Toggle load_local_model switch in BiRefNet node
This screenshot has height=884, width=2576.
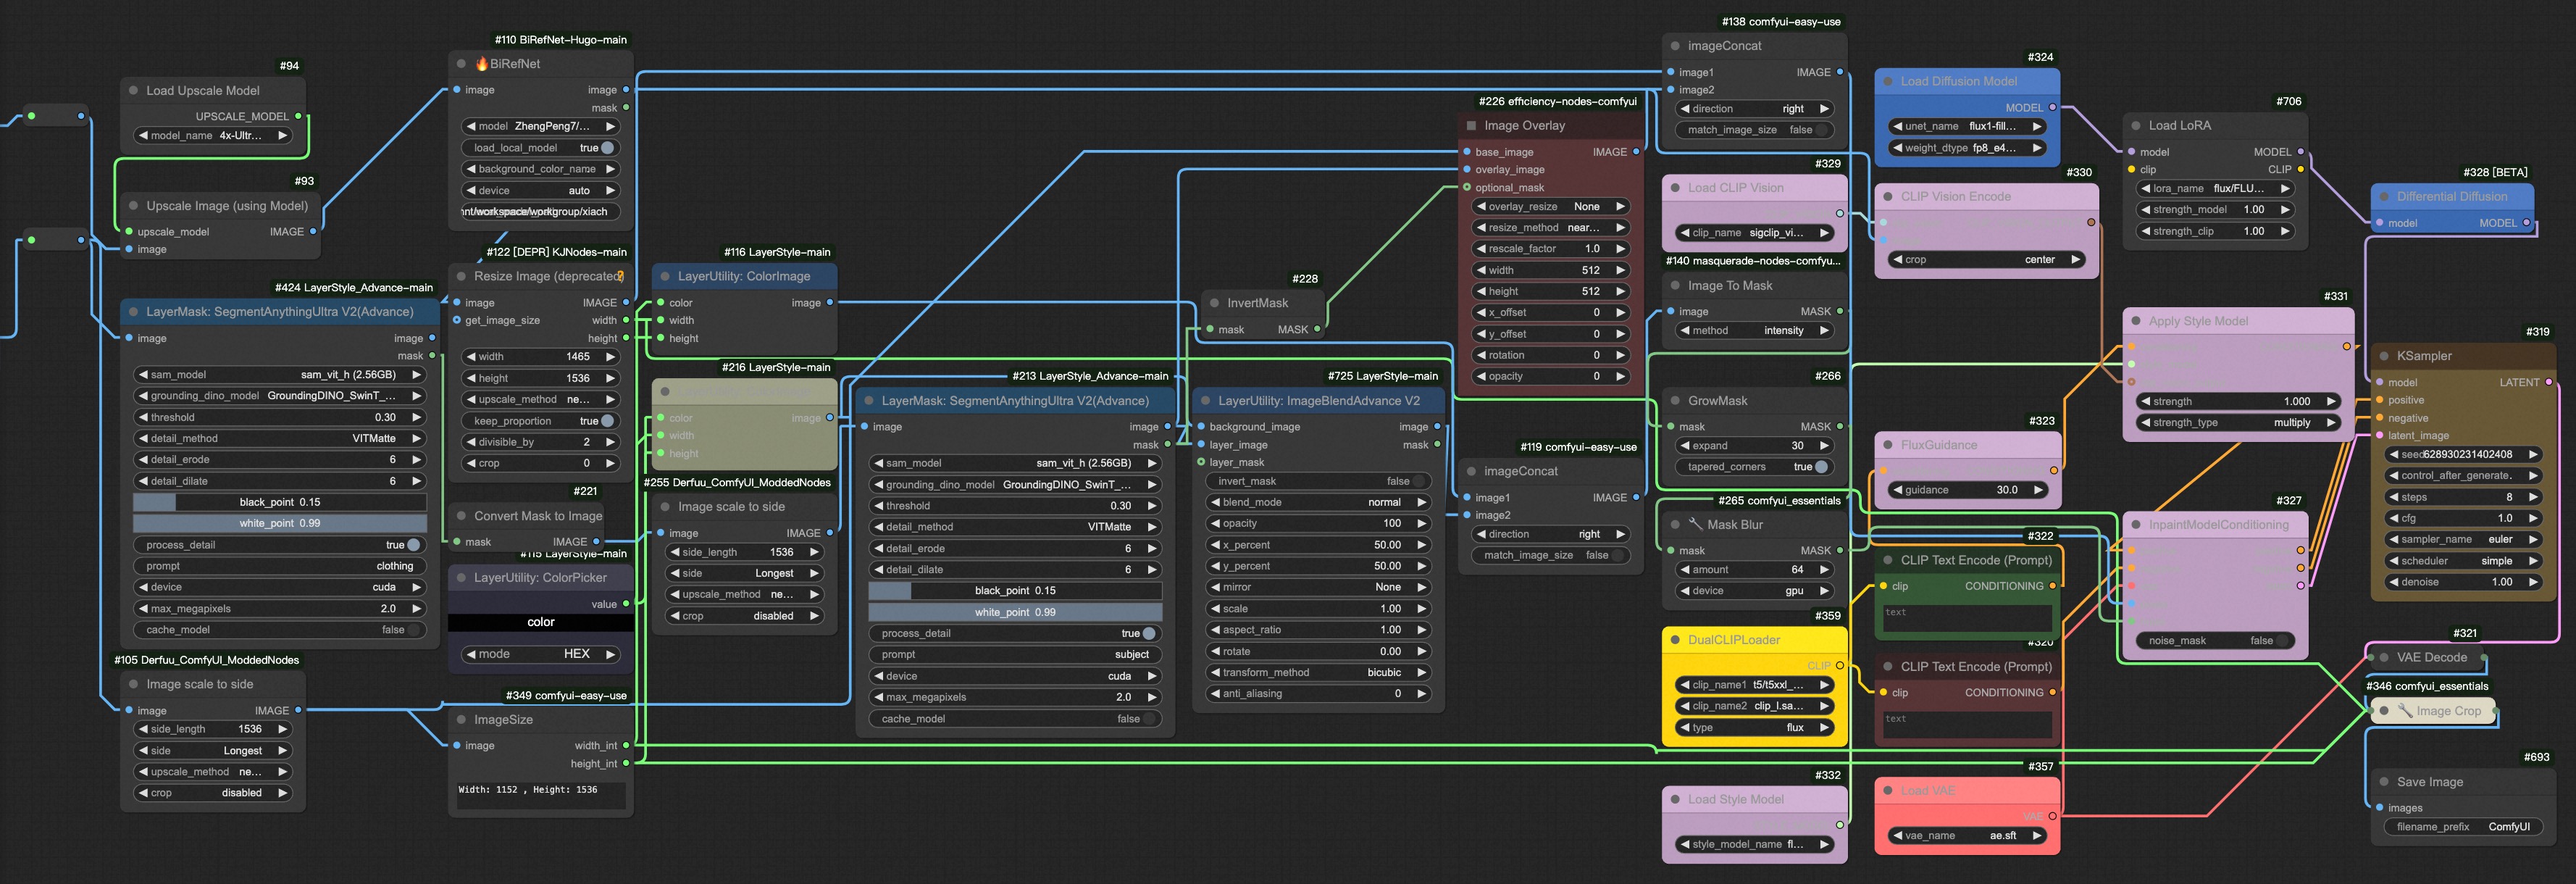point(607,148)
